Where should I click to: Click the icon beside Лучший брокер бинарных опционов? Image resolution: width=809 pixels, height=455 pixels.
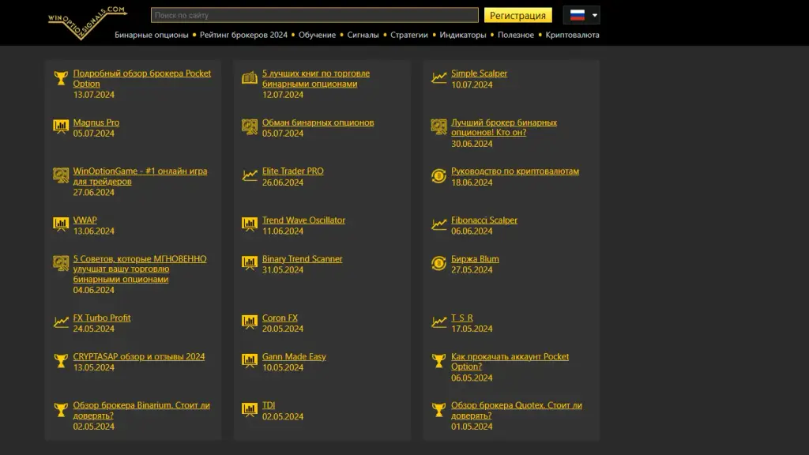click(439, 126)
